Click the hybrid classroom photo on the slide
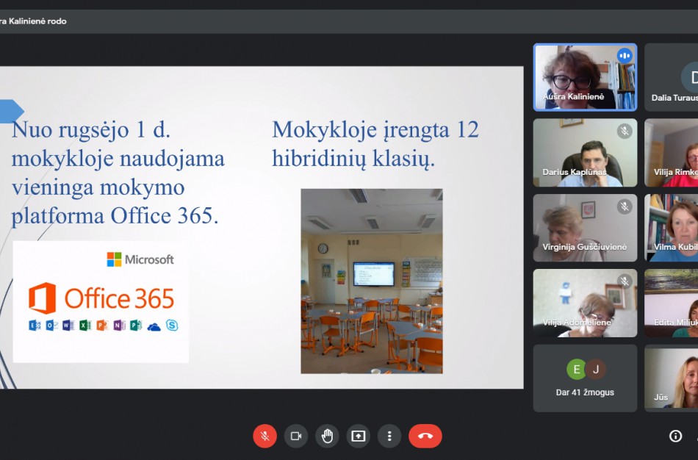The image size is (698, 460). click(371, 281)
